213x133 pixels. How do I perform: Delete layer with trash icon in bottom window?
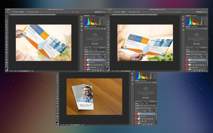154,125
